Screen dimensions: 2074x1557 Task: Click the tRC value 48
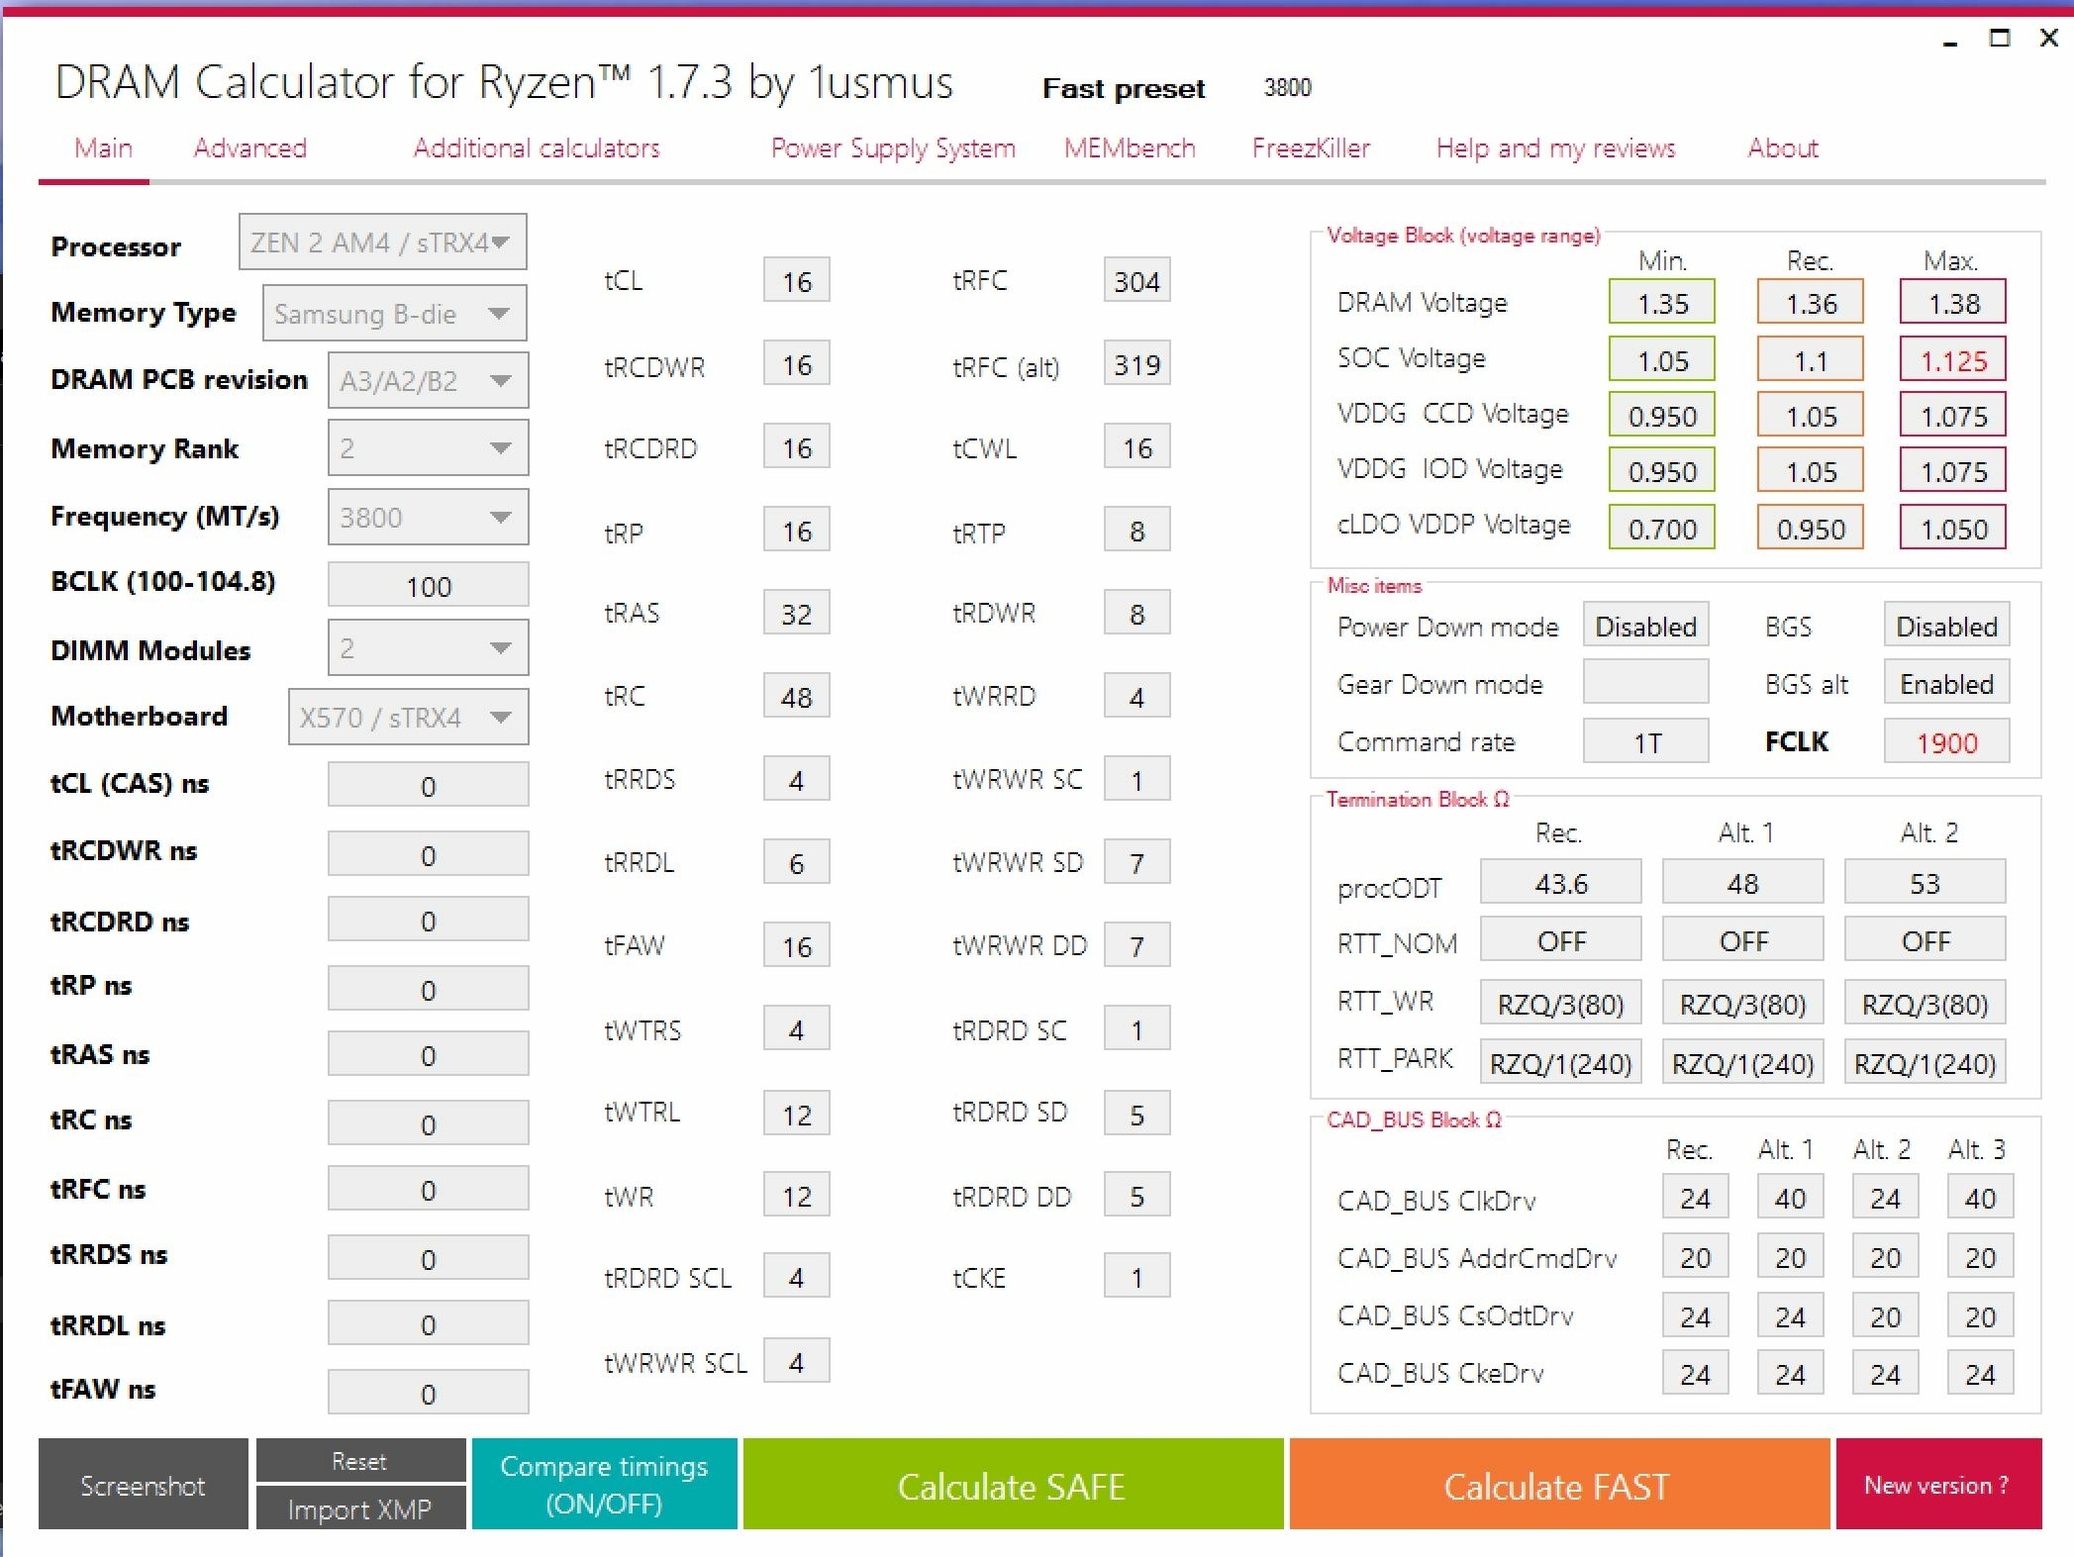tap(797, 697)
